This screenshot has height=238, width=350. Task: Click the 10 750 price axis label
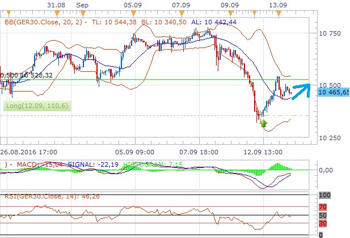(x=330, y=33)
